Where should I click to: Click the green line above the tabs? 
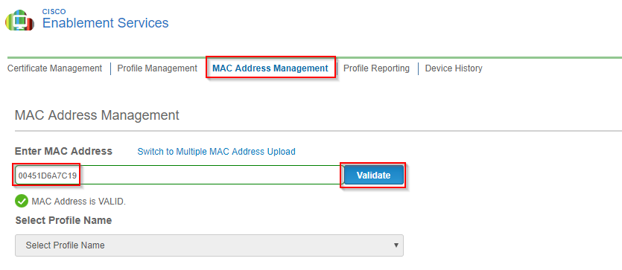pos(314,58)
